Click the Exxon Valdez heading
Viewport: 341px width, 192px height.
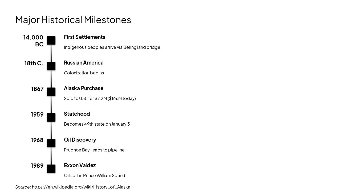pos(80,165)
